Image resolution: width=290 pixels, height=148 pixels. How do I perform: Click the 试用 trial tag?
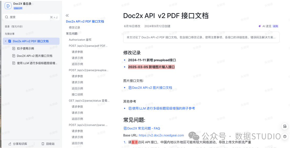[275, 26]
